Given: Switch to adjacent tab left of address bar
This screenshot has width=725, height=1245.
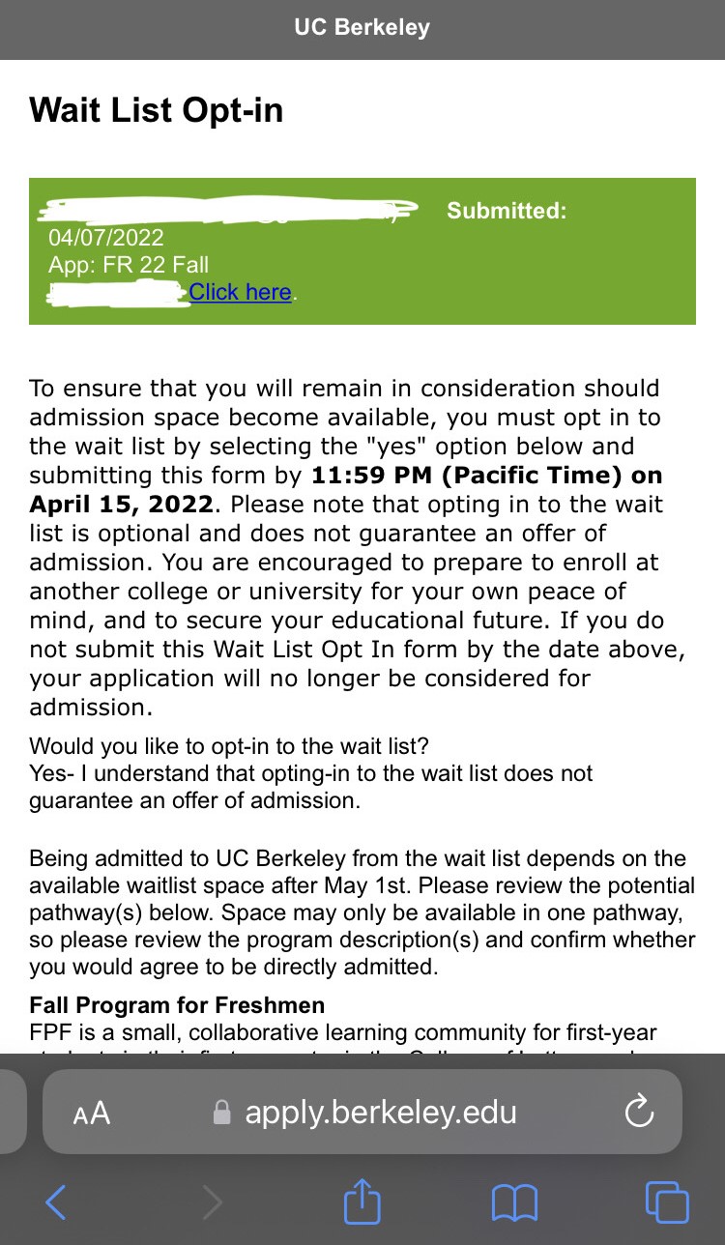Looking at the screenshot, I should tap(10, 1112).
